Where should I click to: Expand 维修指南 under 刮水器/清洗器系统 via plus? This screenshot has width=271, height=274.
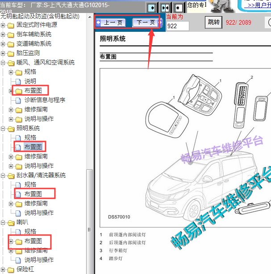click(x=11, y=204)
